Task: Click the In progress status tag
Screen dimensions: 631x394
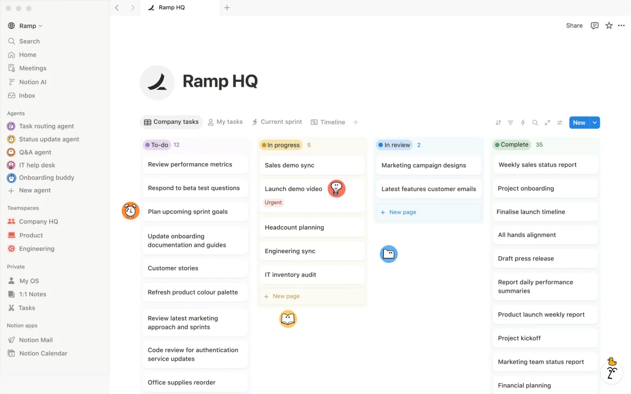Action: (281, 145)
